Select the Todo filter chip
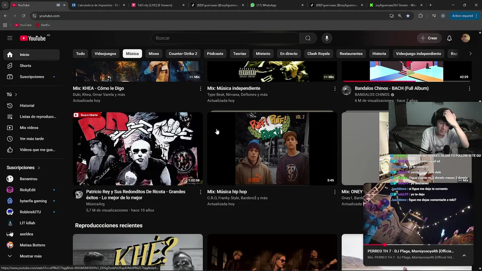482x271 pixels. (81, 53)
